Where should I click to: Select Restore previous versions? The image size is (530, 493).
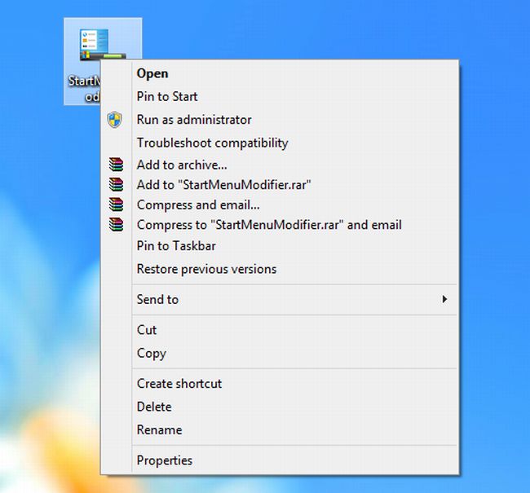280,269
